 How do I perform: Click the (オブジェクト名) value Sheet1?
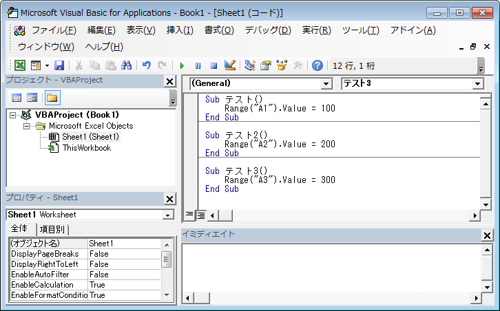click(125, 244)
